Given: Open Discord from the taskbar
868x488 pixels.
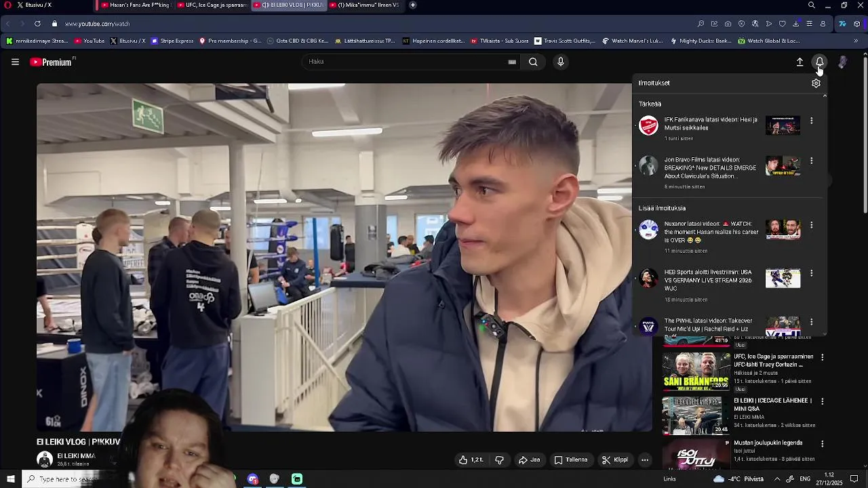Looking at the screenshot, I should click(x=253, y=479).
